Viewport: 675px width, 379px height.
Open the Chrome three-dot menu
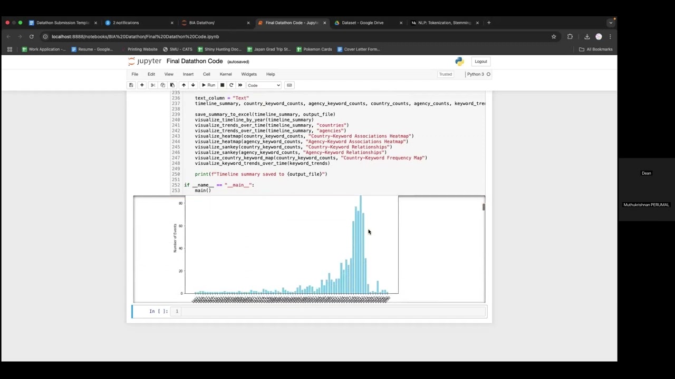[610, 36]
